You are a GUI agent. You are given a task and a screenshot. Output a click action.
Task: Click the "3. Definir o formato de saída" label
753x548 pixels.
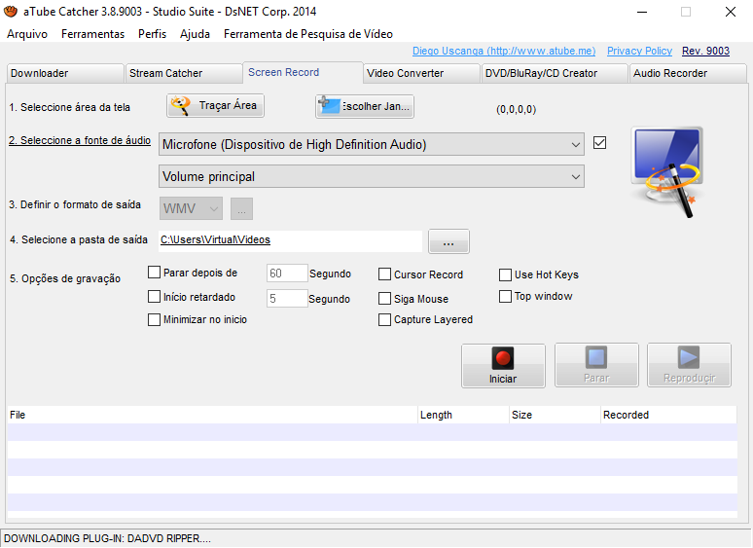[75, 204]
